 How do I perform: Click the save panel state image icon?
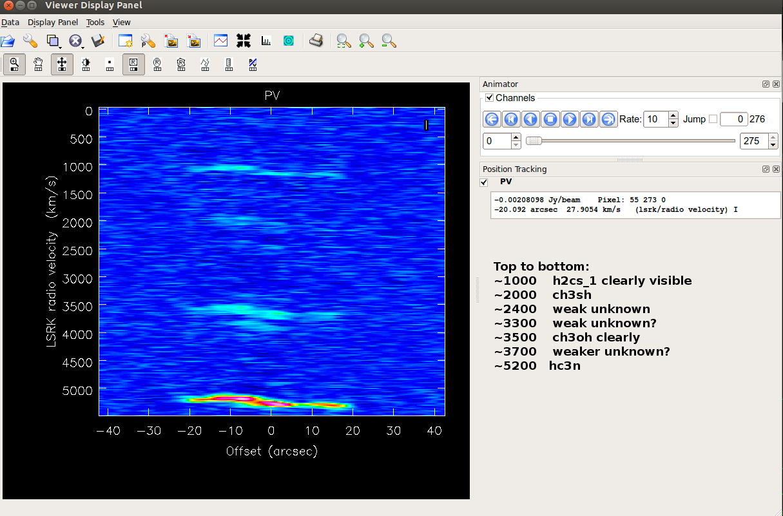pyautogui.click(x=171, y=41)
